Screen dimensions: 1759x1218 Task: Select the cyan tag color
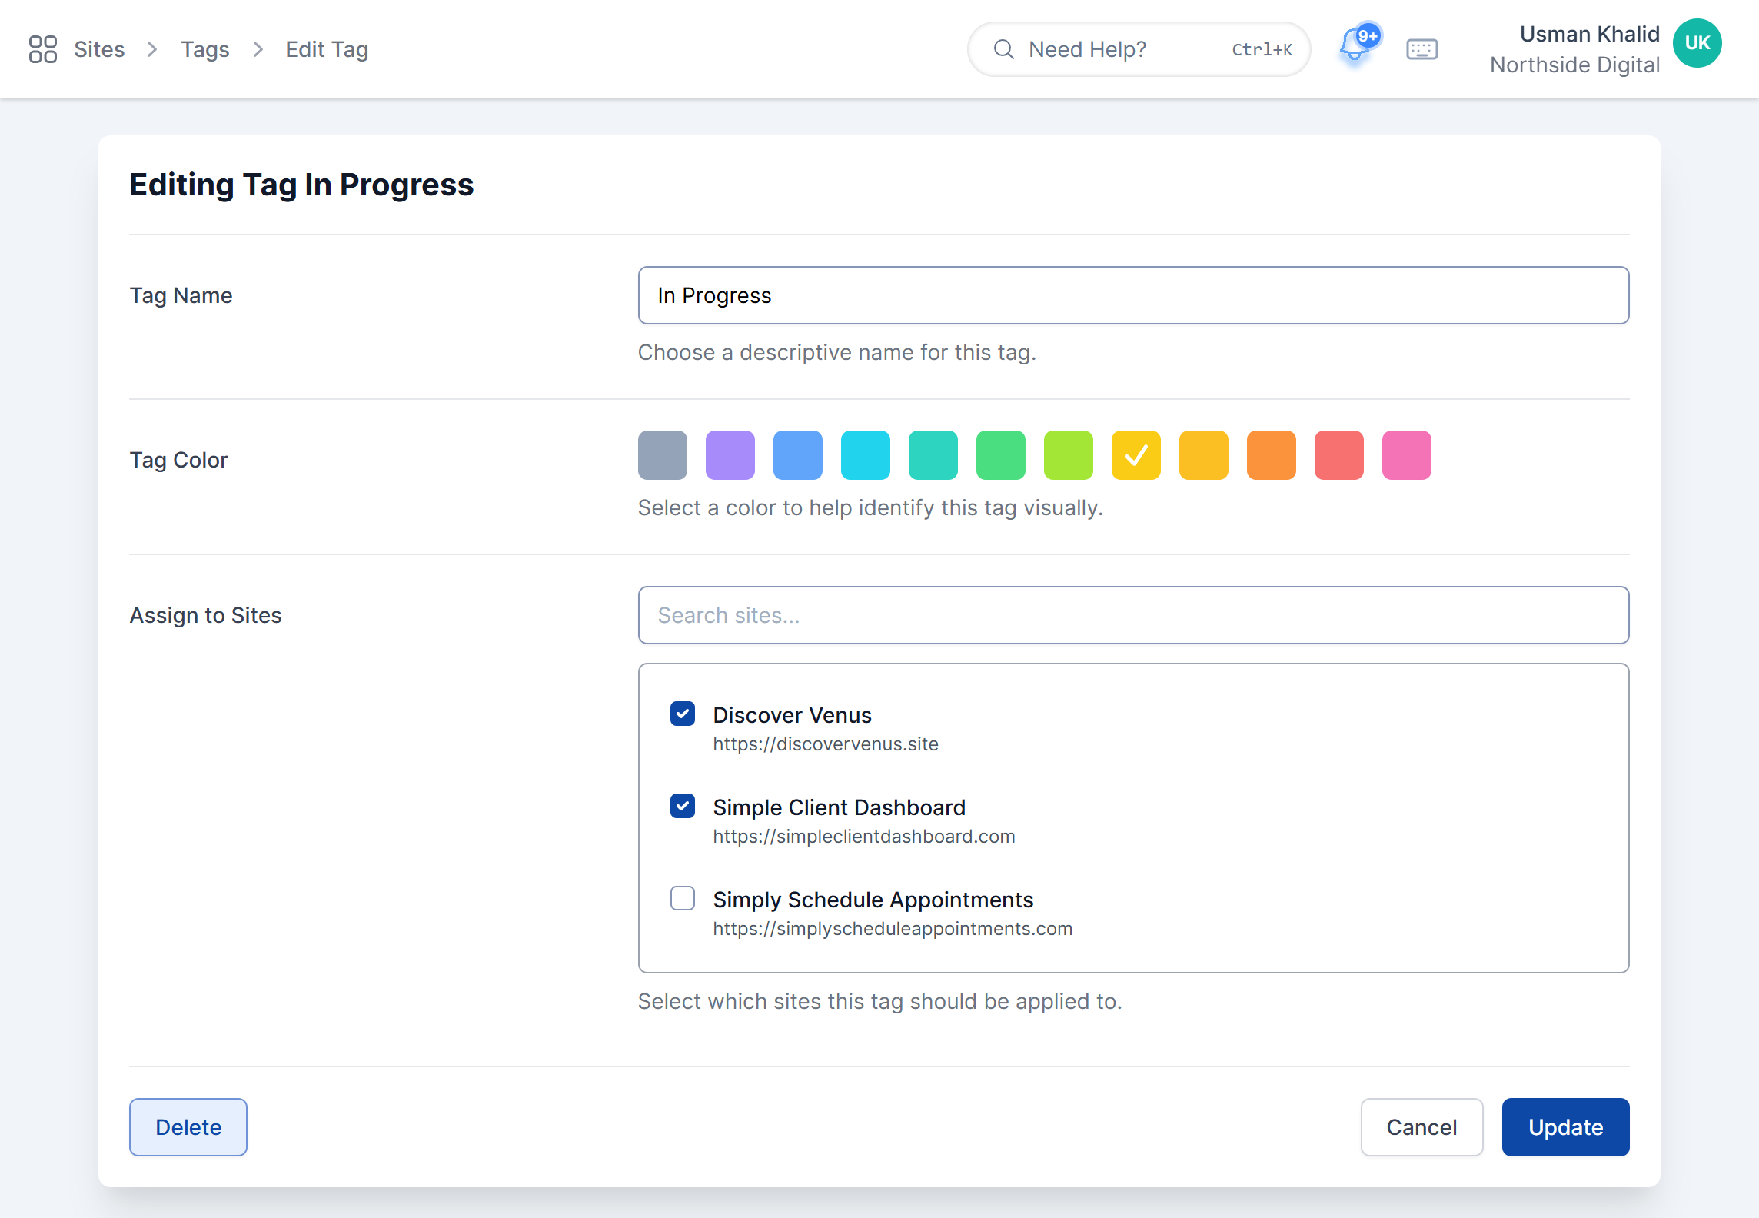866,455
